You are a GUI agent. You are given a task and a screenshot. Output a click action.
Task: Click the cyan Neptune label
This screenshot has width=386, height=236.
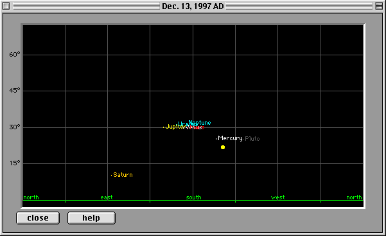pos(200,123)
